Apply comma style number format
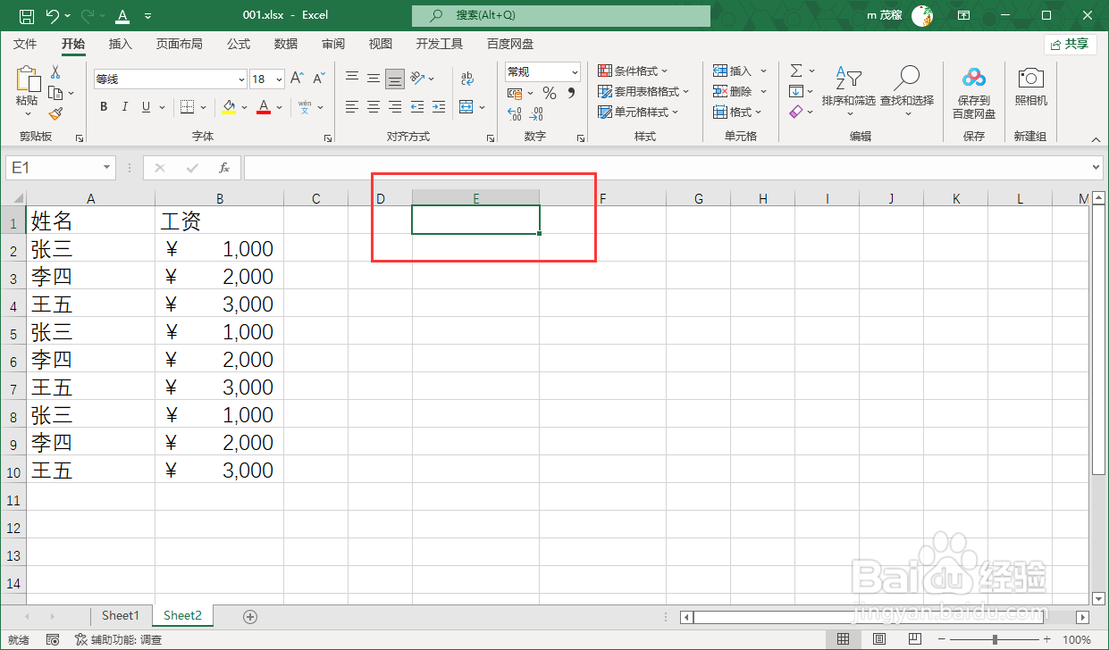 570,93
